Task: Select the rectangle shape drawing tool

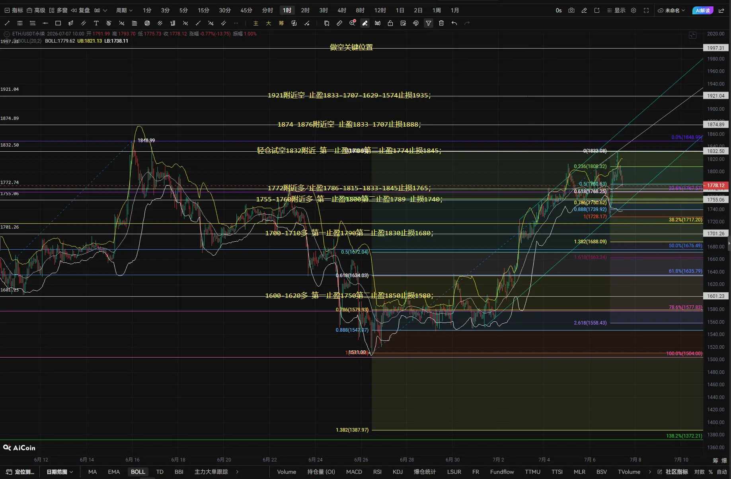Action: (58, 23)
